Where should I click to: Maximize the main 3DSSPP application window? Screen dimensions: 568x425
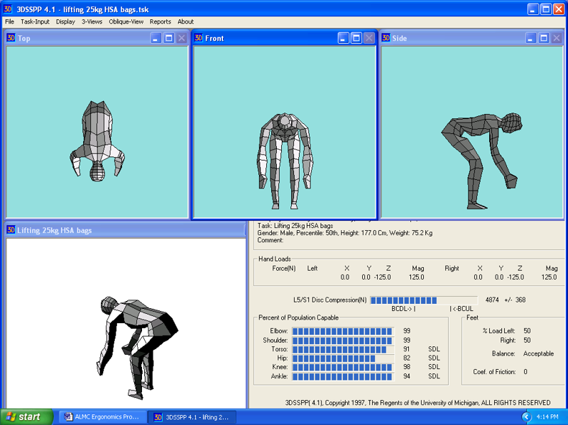(546, 9)
